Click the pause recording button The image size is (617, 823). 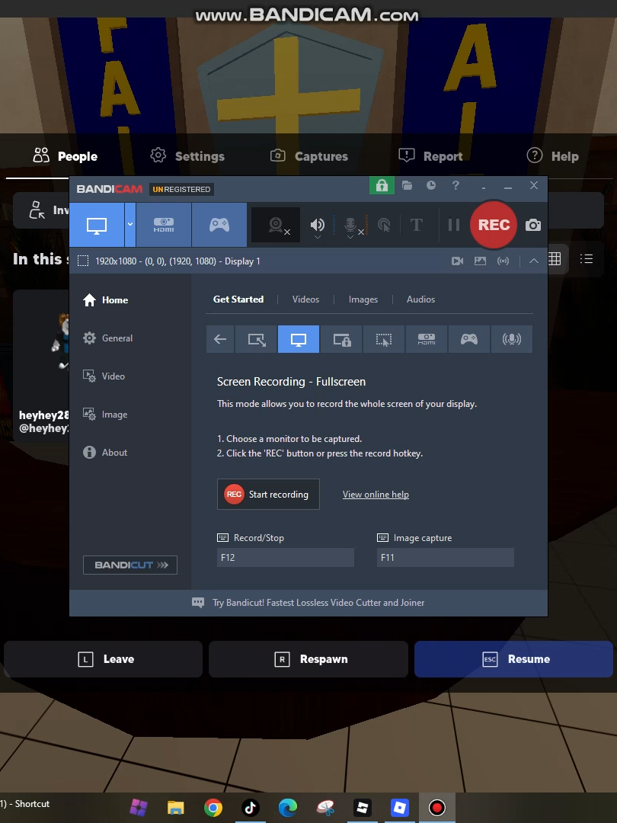click(454, 225)
